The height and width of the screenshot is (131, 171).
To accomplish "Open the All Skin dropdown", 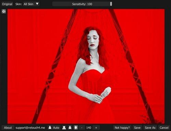I will pos(31,4).
